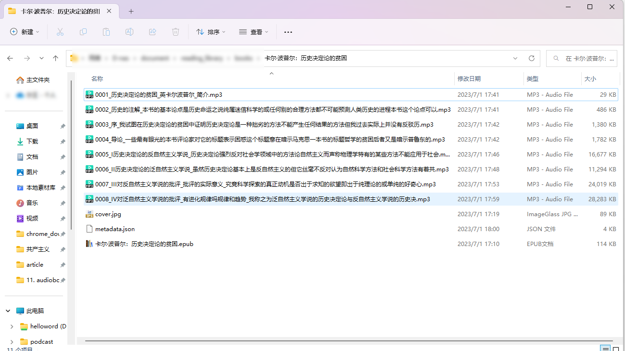This screenshot has height=351, width=625.
Task: Sort files by 修改日期 column header
Action: pos(469,78)
